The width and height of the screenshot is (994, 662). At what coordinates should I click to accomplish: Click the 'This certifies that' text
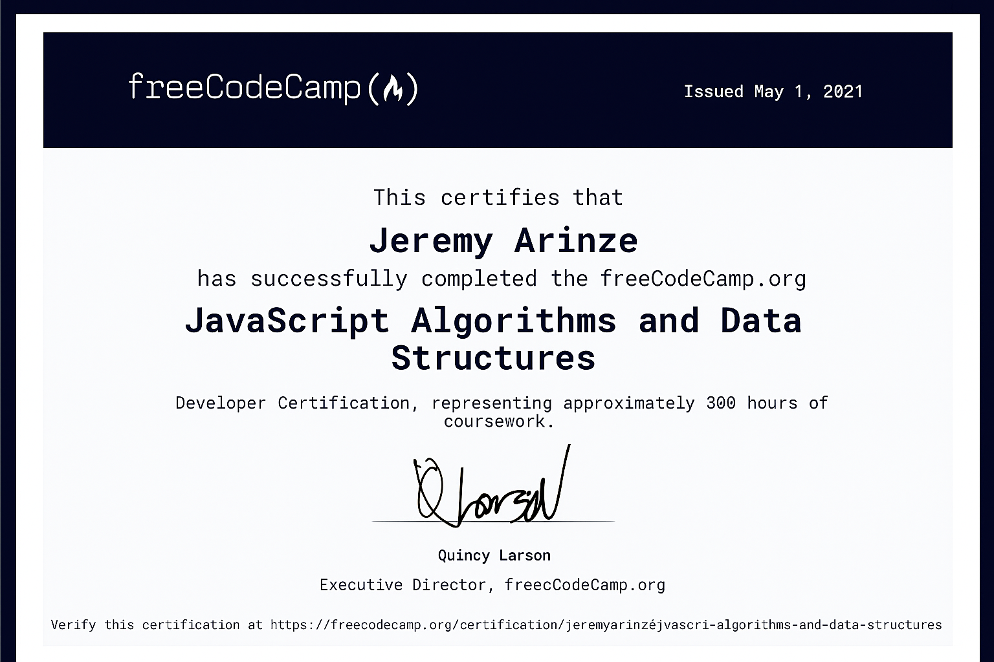click(498, 197)
